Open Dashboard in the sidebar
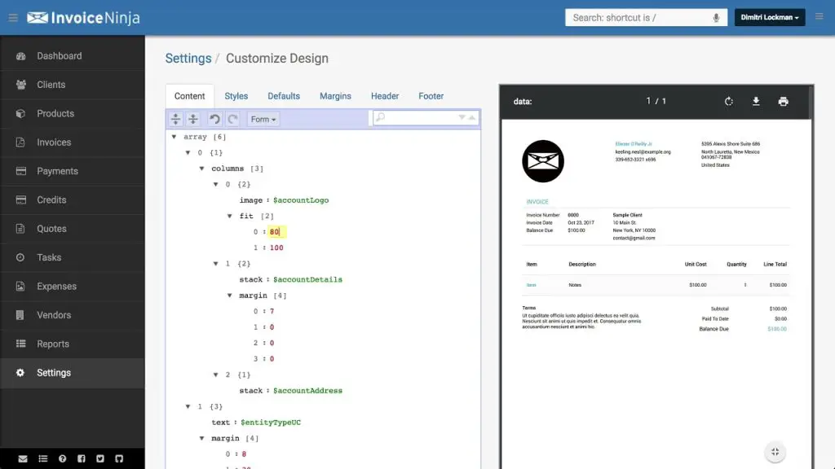The width and height of the screenshot is (835, 469). (73, 56)
